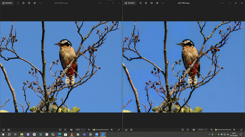Viewport: 245px width, 137px height.
Task: Click the daf717ffb3c2.jpg file title
Action: tap(184, 3)
